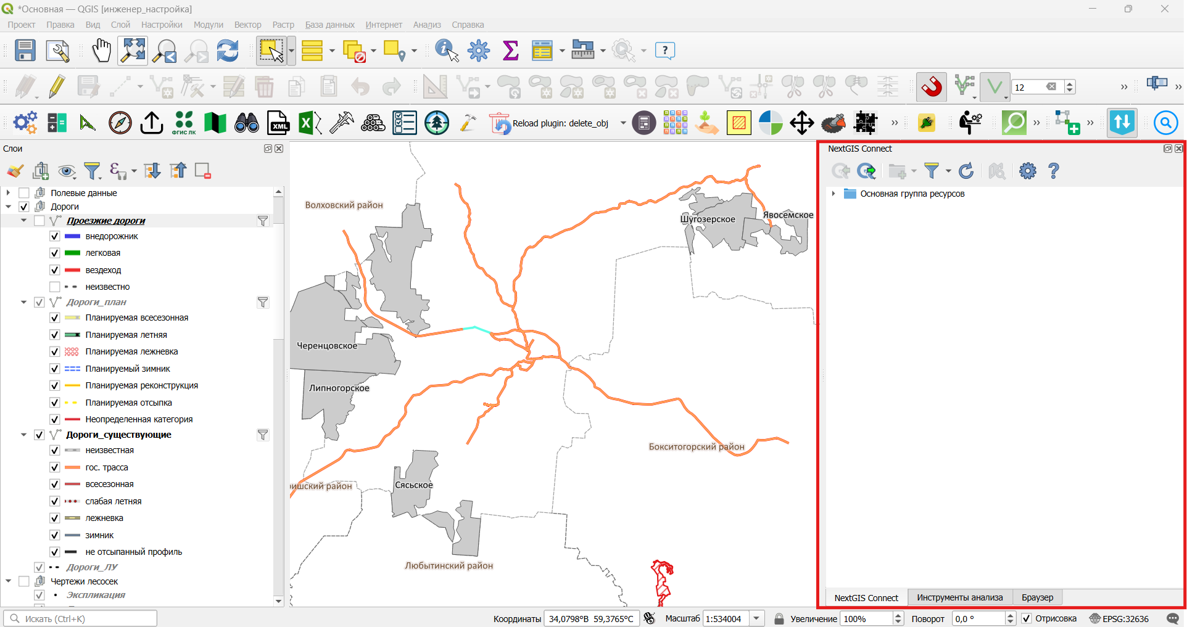Open the Масштаб scale dropdown

(757, 618)
